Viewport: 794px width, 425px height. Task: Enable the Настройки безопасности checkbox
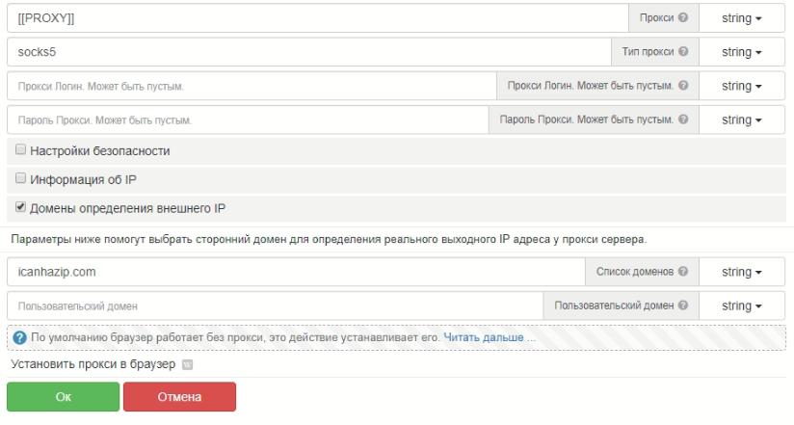(x=20, y=150)
